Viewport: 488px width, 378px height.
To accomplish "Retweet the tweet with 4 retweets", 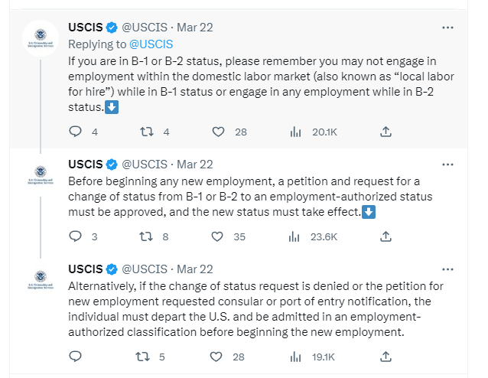I will point(146,132).
